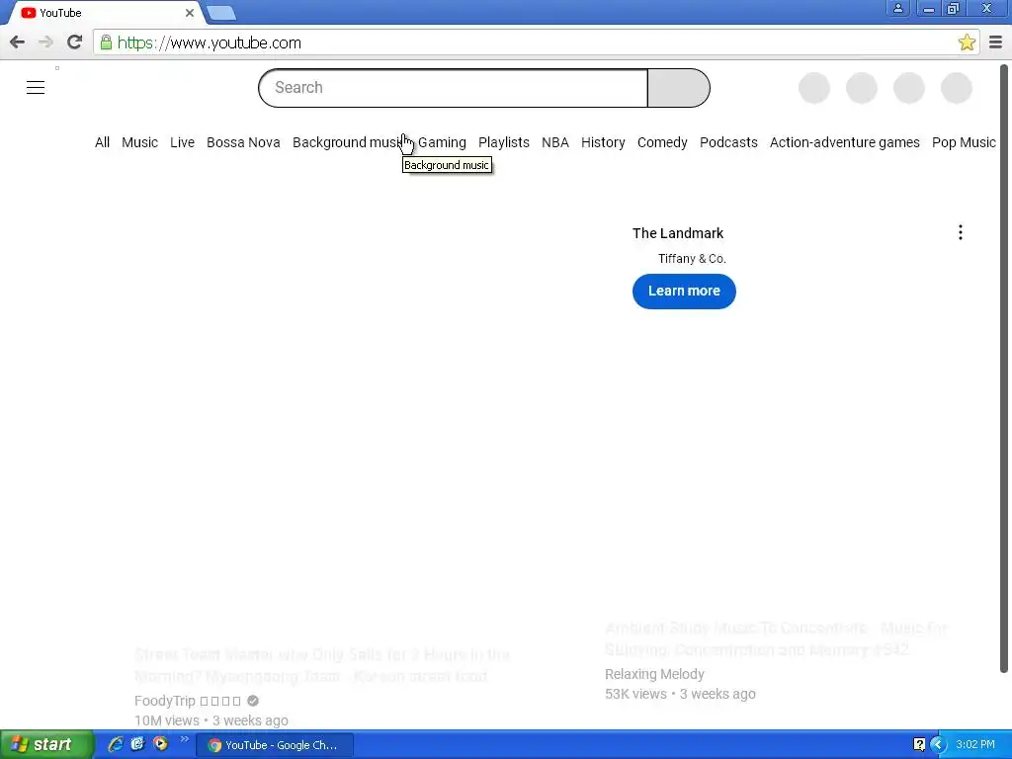
Task: Click the FoodyTrip verified badge
Action: [253, 701]
